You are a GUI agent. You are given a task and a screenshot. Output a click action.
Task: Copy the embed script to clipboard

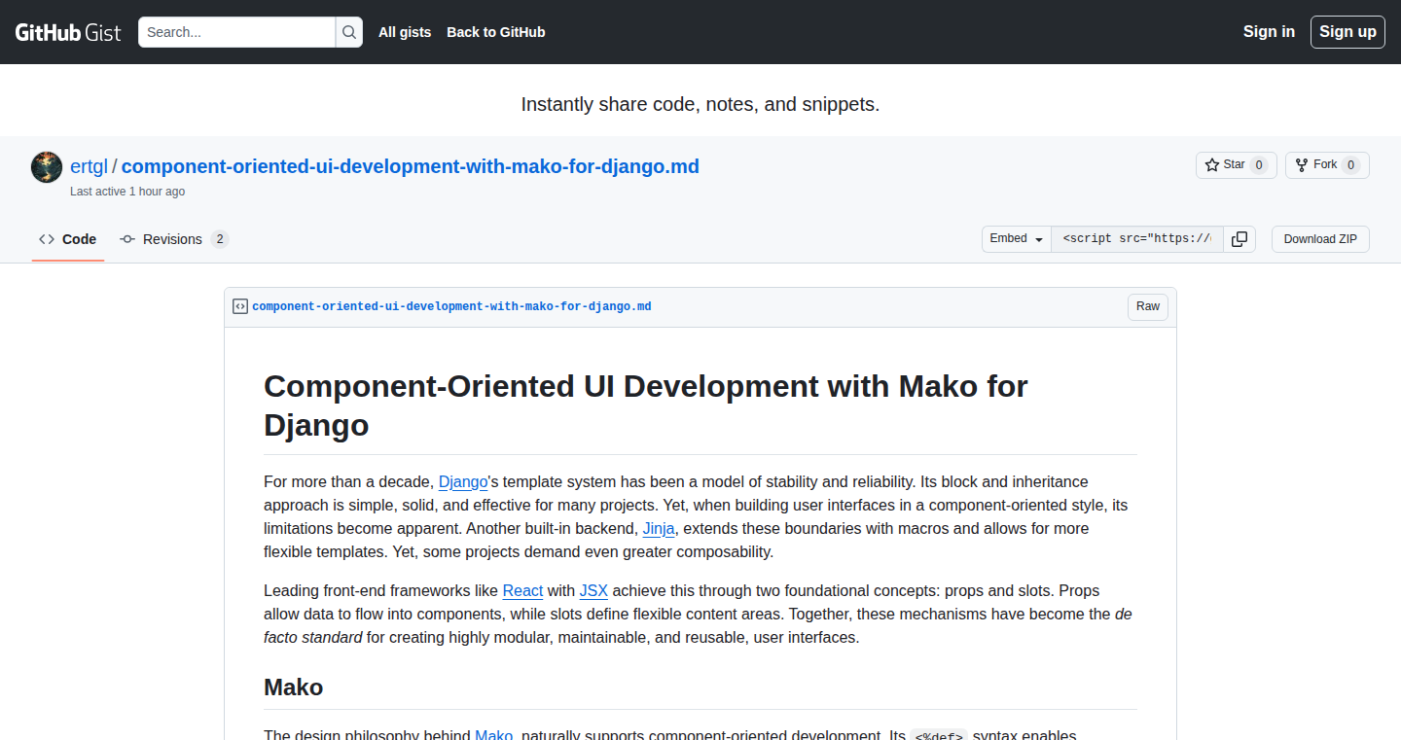pos(1239,239)
